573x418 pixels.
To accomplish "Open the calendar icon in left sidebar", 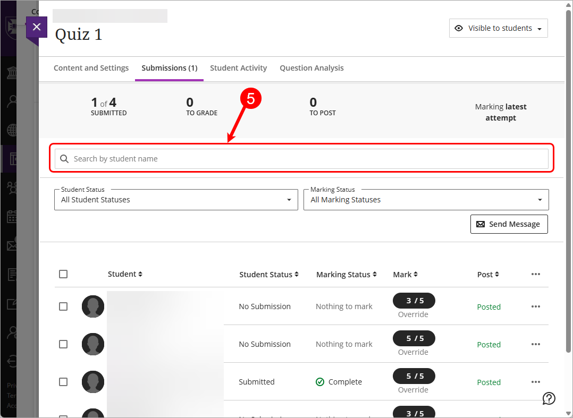I will 12,217.
